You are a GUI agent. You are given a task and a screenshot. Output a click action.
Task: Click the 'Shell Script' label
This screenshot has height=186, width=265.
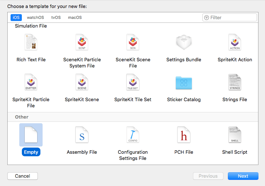point(235,152)
